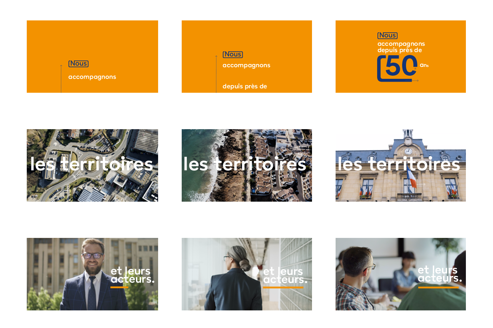Viewport: 493px width, 328px height.
Task: Open the meeting room 'et leurs acteurs' image
Action: pos(401,274)
